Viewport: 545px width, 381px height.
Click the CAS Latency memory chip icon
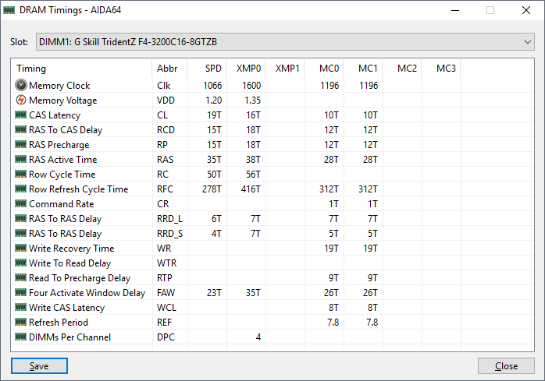click(21, 115)
